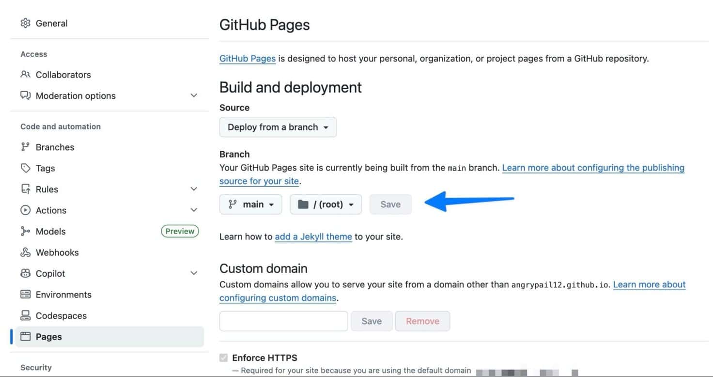Image resolution: width=713 pixels, height=377 pixels.
Task: Click the Pages browser icon
Action: pyautogui.click(x=25, y=337)
